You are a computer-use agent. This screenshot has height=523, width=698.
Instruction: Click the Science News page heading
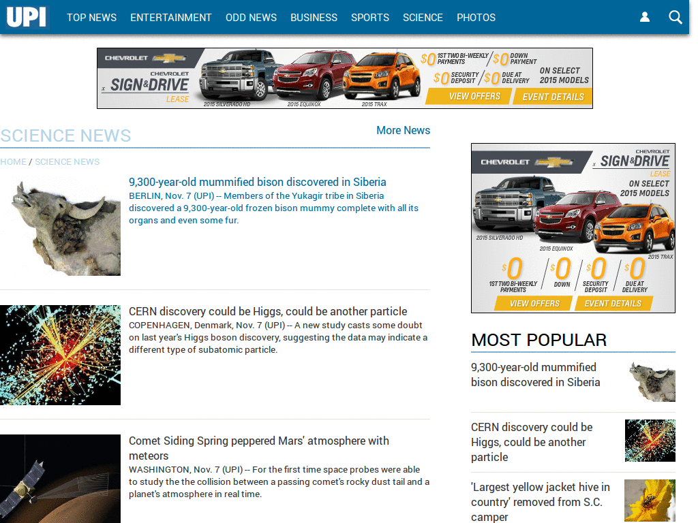[x=65, y=136]
